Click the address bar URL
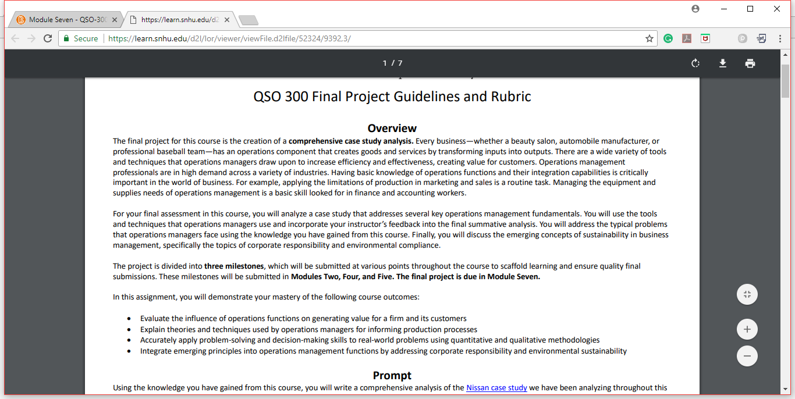 (229, 38)
